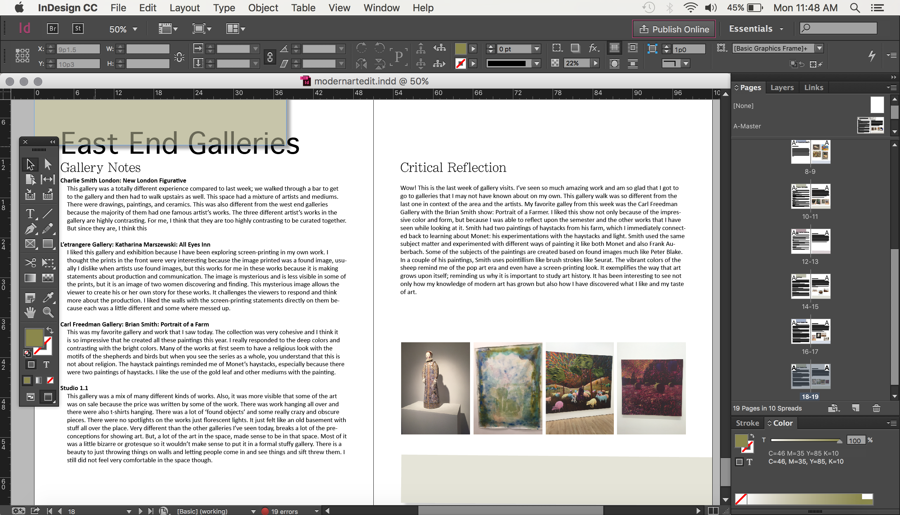
Task: Swap fill and stroke colors
Action: point(50,330)
